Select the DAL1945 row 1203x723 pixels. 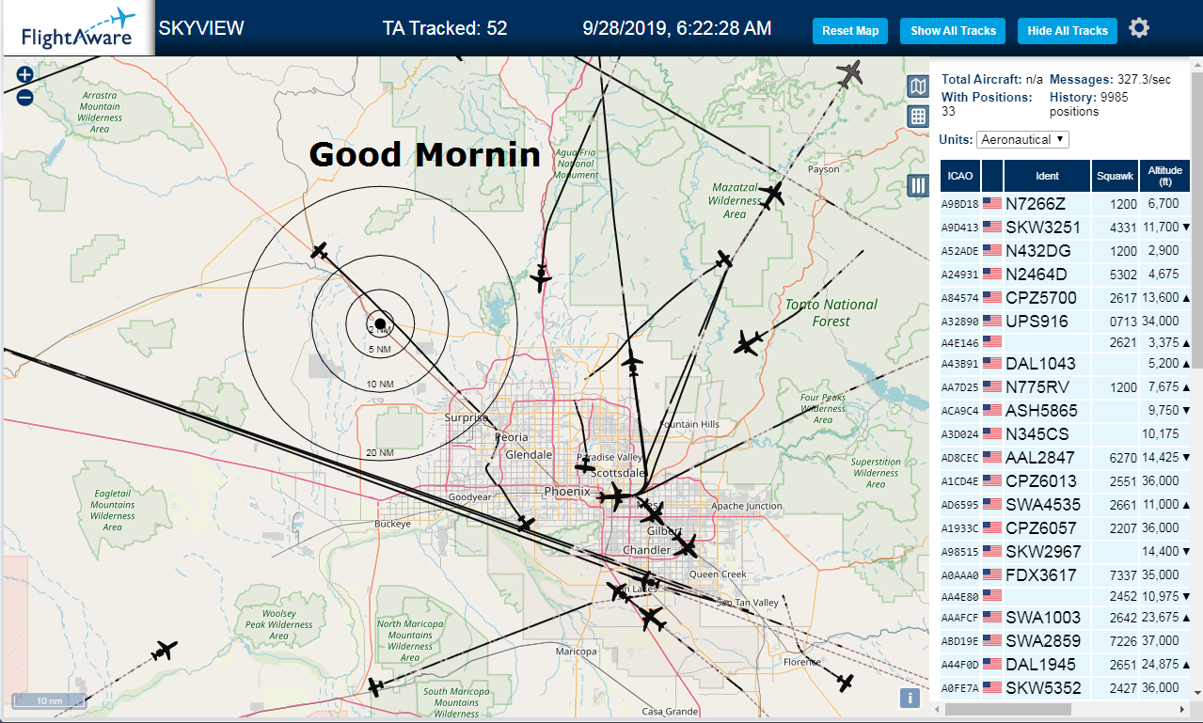coord(1066,665)
